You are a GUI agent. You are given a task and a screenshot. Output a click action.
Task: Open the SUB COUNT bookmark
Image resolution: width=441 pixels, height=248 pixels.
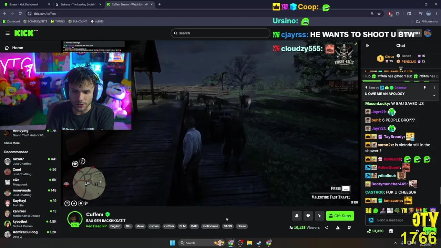pyautogui.click(x=78, y=21)
